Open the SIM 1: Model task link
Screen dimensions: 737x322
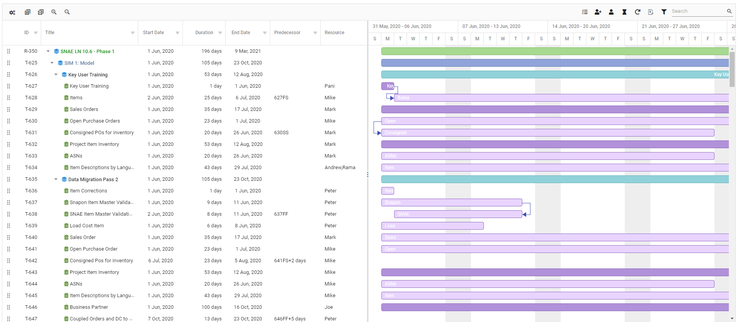click(79, 63)
